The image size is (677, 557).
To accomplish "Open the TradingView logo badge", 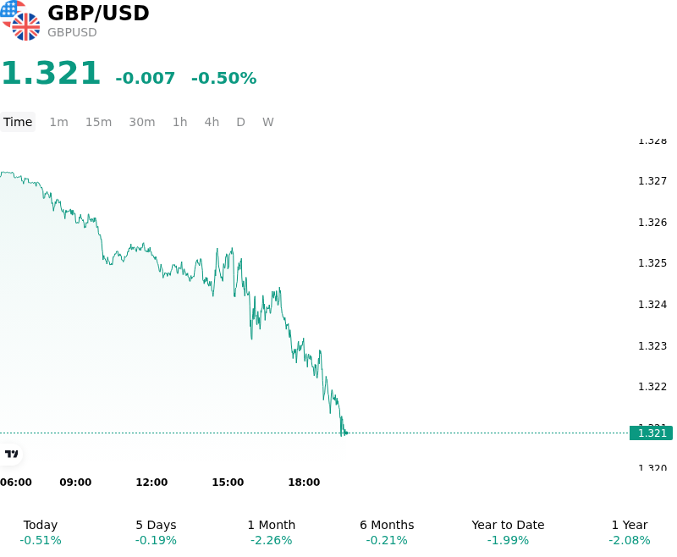I will pos(11,454).
